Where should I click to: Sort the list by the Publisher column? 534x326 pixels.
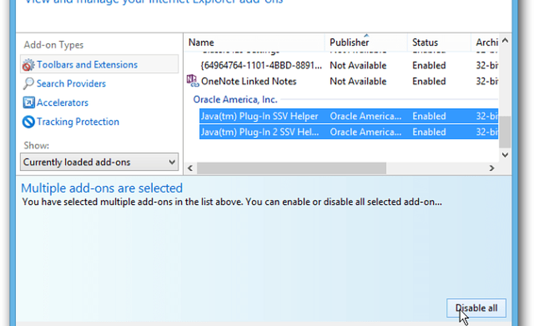click(x=366, y=42)
